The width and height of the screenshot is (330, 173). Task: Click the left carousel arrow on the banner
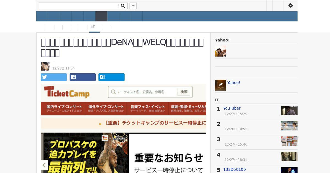(x=44, y=165)
